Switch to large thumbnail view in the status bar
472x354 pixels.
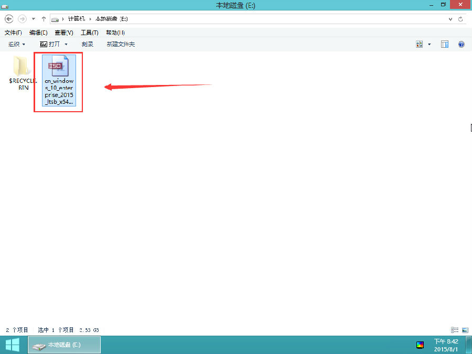[465, 330]
